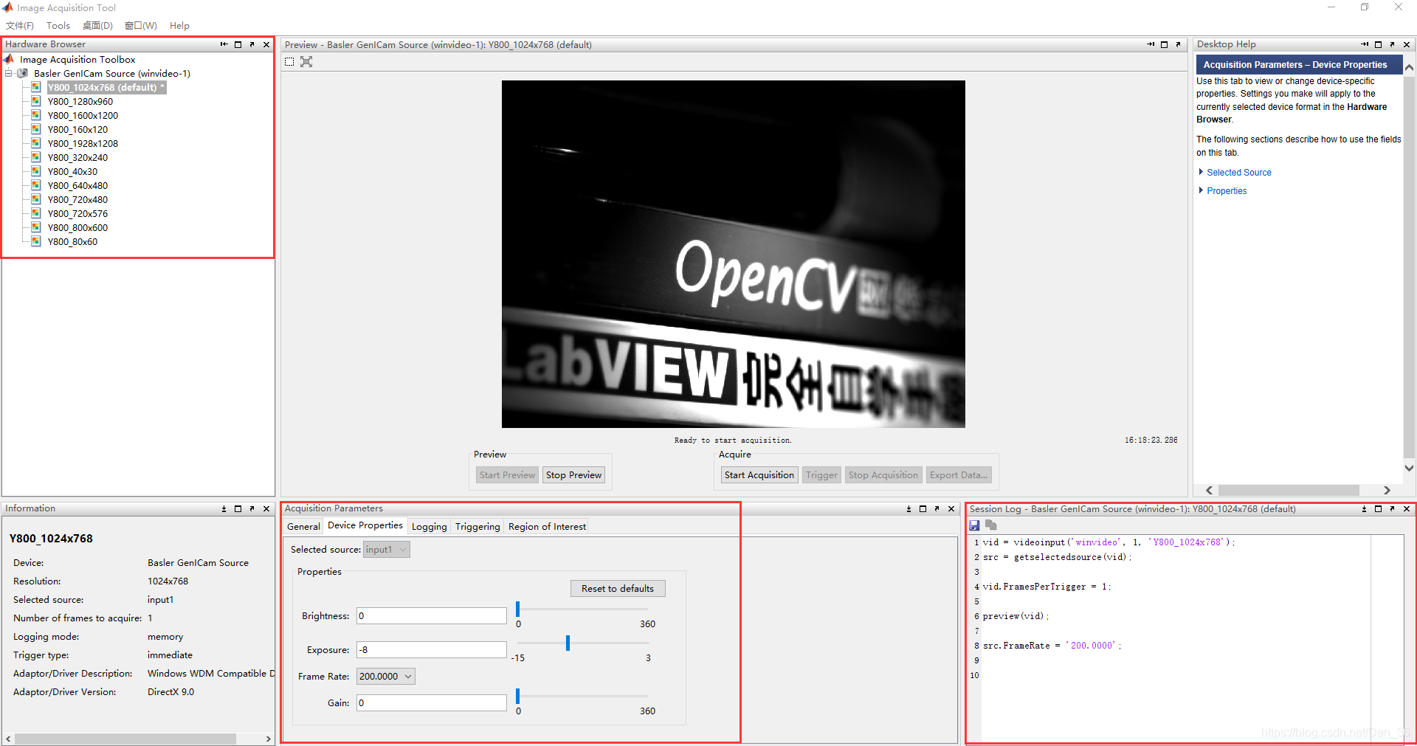Reset ROI to full size in Preview toolbar

click(306, 62)
